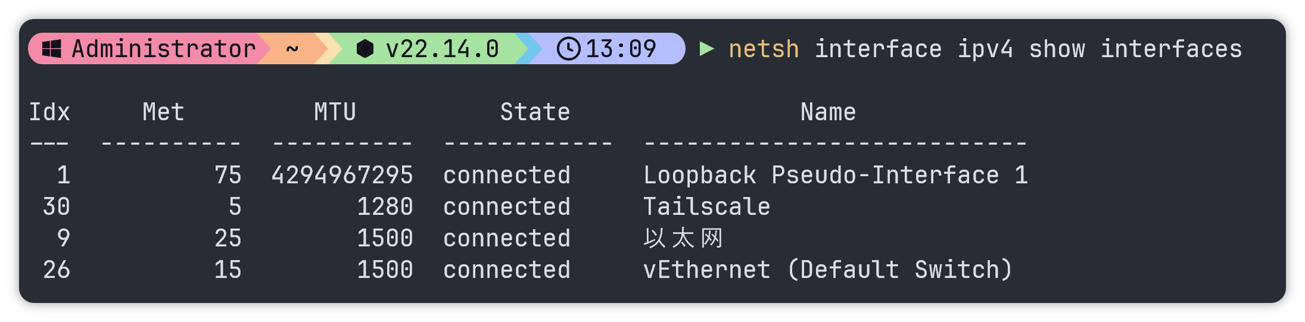Click the Met column header
This screenshot has width=1305, height=322.
point(163,112)
